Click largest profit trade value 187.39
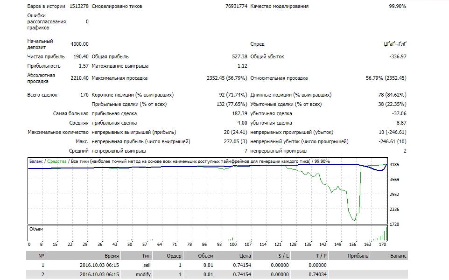 coord(240,114)
